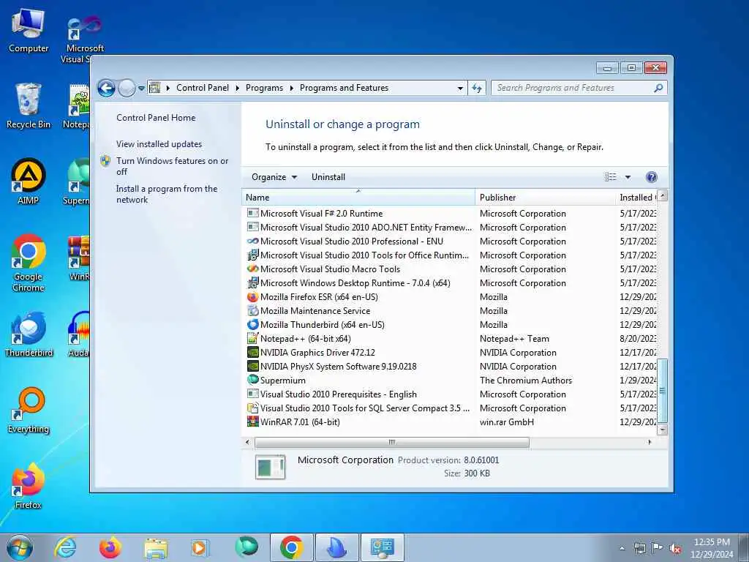Click the Change your view icon
749x562 pixels.
click(611, 177)
